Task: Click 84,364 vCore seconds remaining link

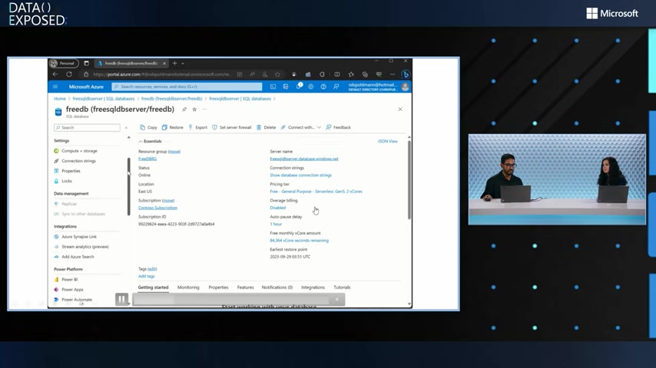Action: tap(299, 240)
